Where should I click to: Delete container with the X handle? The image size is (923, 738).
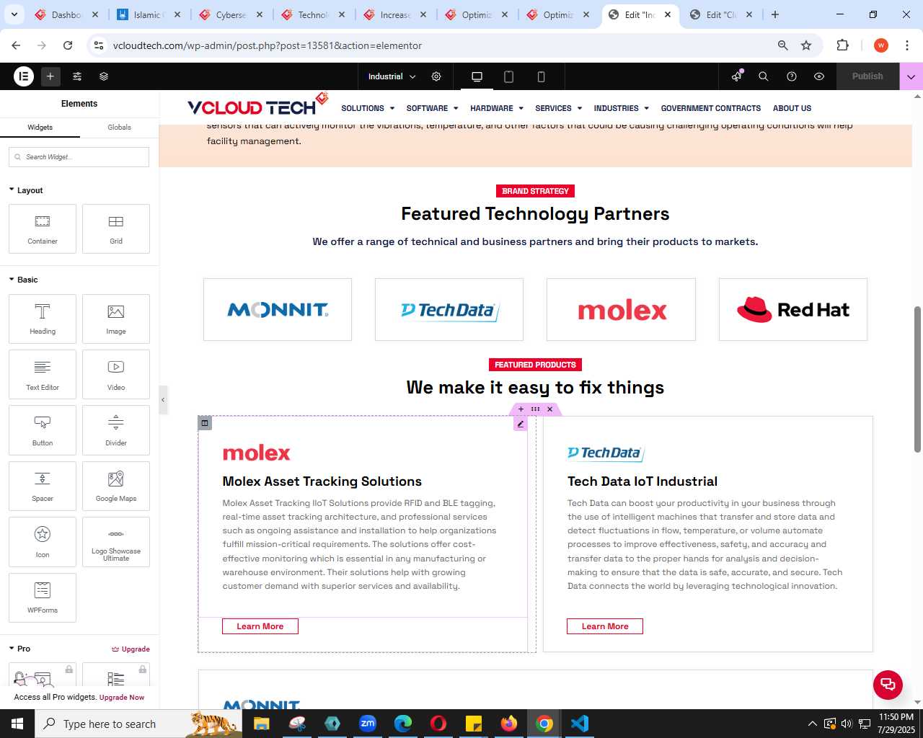point(549,409)
